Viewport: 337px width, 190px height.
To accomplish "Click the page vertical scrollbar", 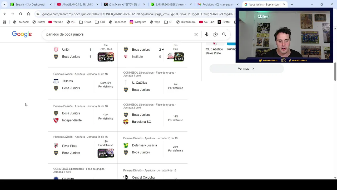I will click(x=335, y=72).
